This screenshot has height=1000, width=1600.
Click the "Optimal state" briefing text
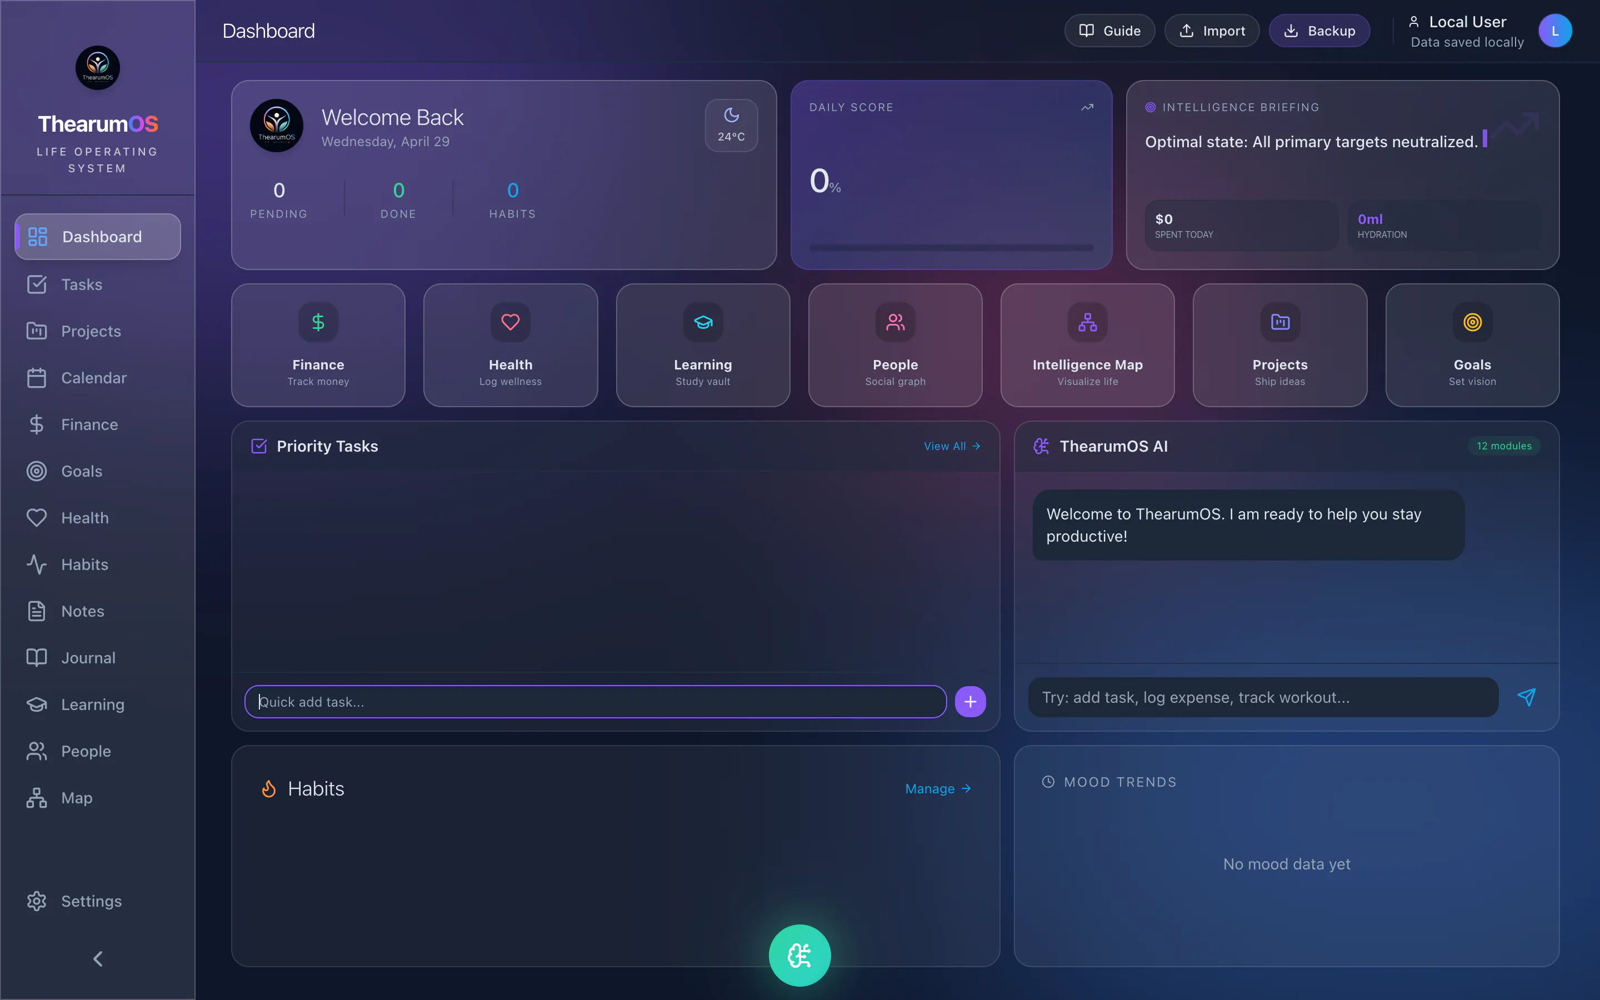coord(1311,142)
